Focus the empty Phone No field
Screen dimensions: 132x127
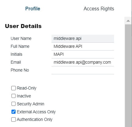point(83,70)
